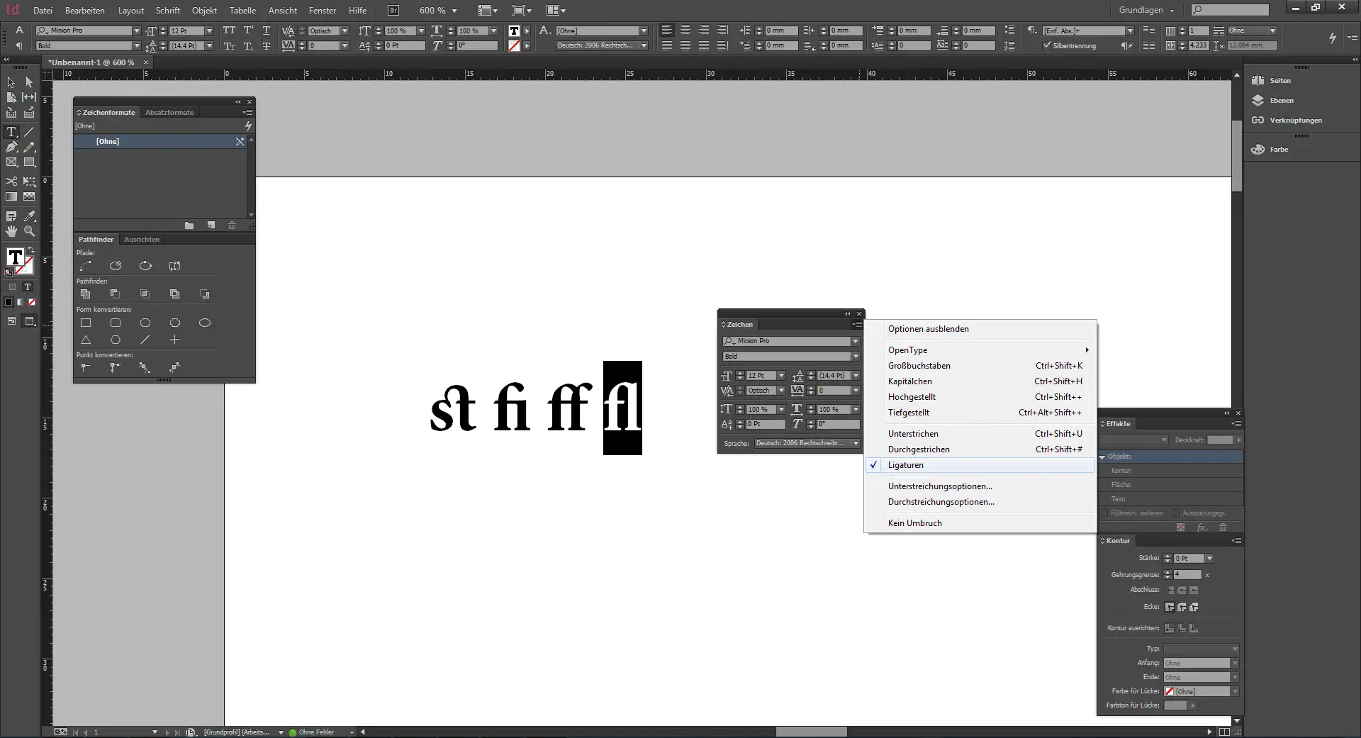Image resolution: width=1361 pixels, height=738 pixels.
Task: Switch to the Absatzformate tab
Action: coord(169,112)
